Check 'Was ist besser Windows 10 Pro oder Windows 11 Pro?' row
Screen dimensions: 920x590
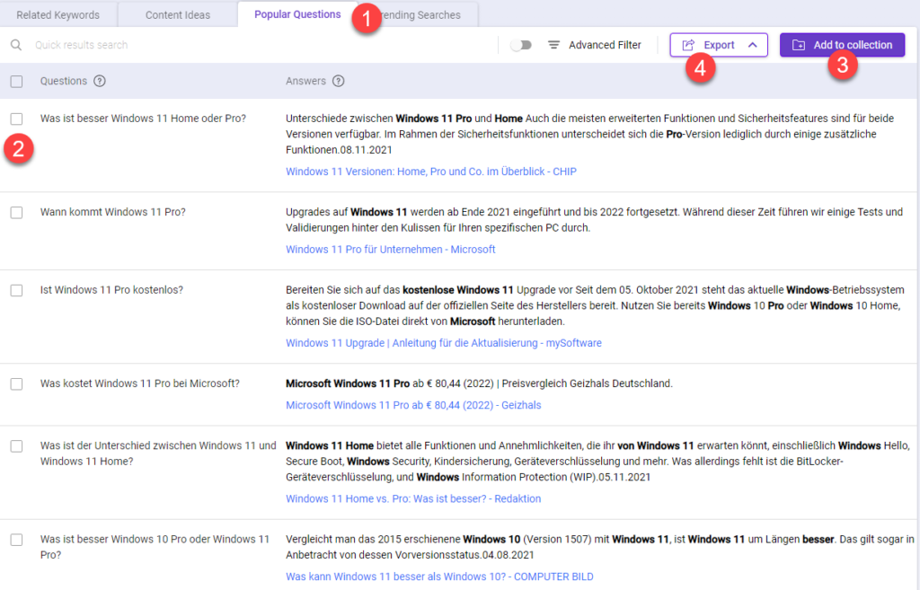pos(16,540)
